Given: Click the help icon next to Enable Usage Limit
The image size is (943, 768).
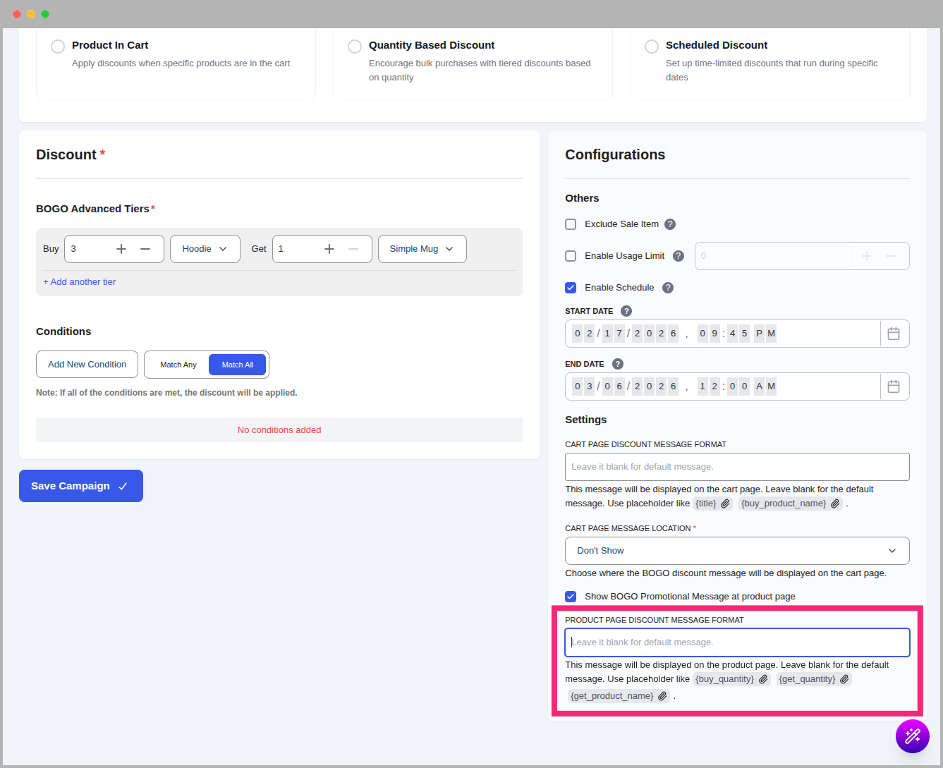Looking at the screenshot, I should coord(678,255).
